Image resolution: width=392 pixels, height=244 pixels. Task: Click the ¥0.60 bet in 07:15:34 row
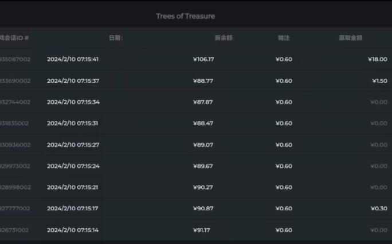point(284,102)
